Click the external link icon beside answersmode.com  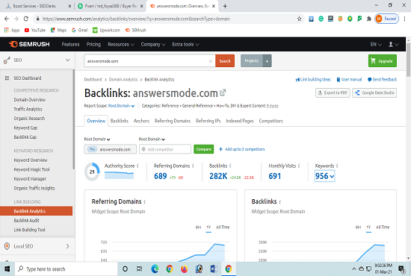[x=223, y=92]
